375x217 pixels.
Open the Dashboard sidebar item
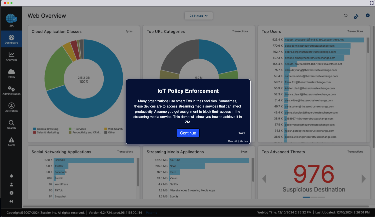click(11, 39)
